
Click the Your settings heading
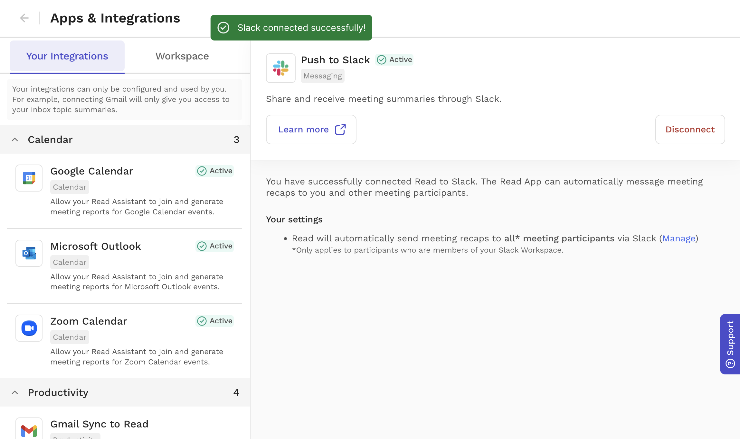[x=294, y=219]
